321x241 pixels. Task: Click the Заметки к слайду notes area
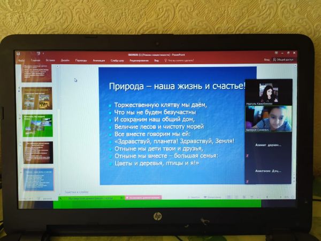click(77, 191)
